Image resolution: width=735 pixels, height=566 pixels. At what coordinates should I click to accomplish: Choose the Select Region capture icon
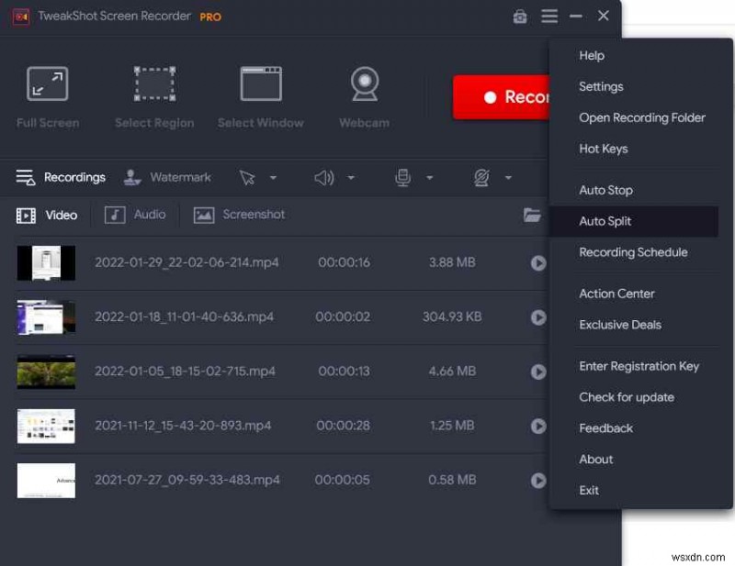[x=154, y=83]
